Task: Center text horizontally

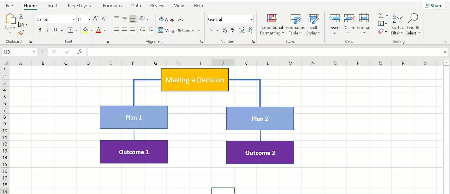Action: pyautogui.click(x=125, y=30)
